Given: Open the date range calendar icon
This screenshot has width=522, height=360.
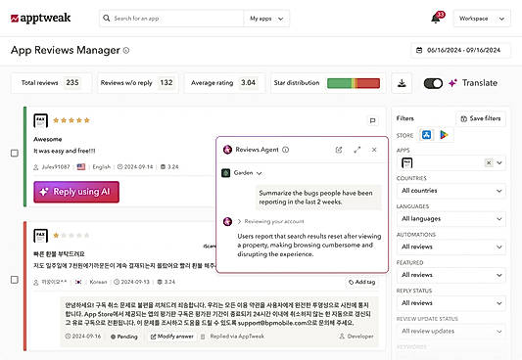Looking at the screenshot, I should pyautogui.click(x=419, y=50).
